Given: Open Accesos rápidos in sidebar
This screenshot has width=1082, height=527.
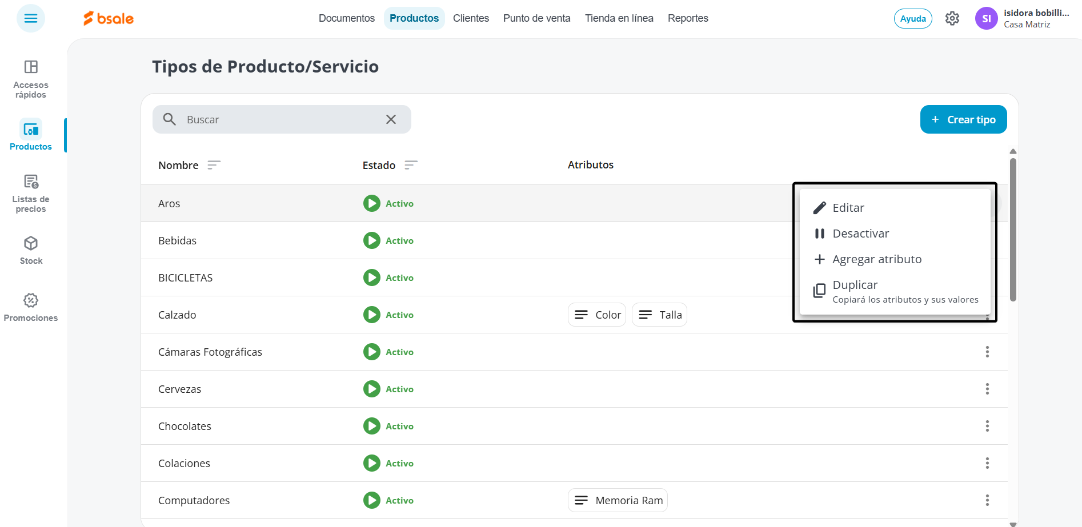Looking at the screenshot, I should tap(31, 79).
